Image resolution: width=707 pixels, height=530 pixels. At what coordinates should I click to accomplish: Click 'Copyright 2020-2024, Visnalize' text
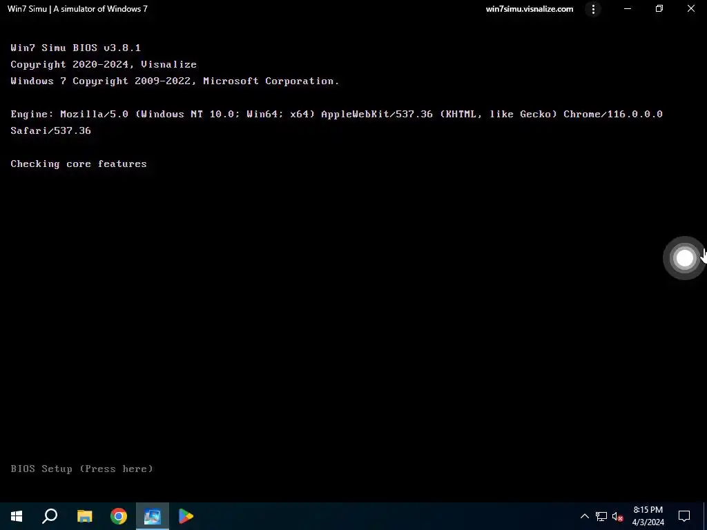pos(104,64)
